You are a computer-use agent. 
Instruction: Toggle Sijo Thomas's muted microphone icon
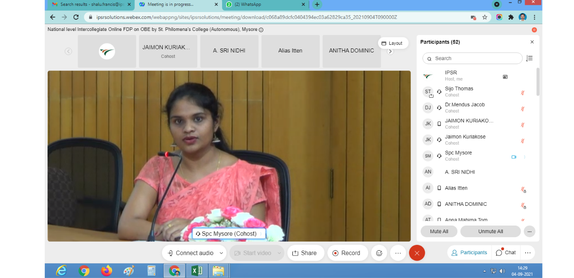[522, 93]
